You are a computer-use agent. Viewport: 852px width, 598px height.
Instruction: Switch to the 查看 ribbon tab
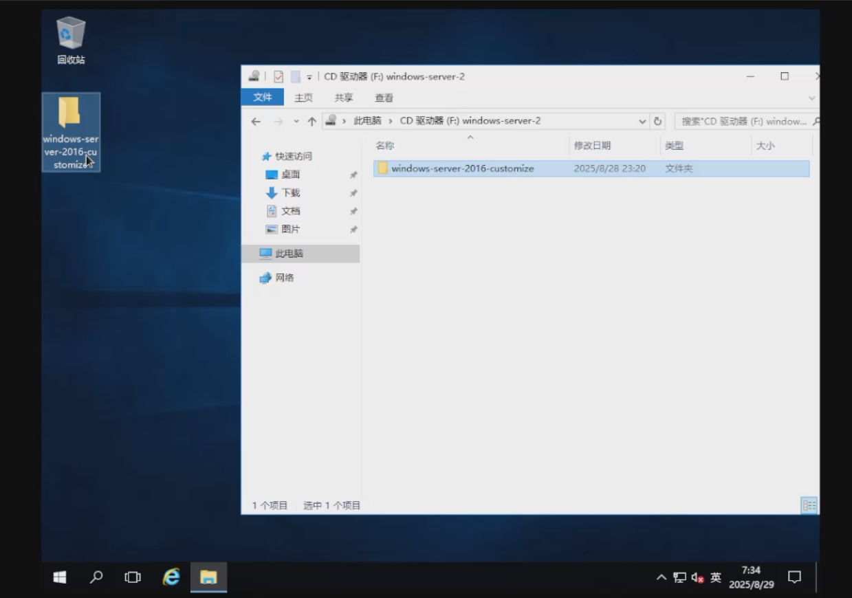tap(384, 98)
